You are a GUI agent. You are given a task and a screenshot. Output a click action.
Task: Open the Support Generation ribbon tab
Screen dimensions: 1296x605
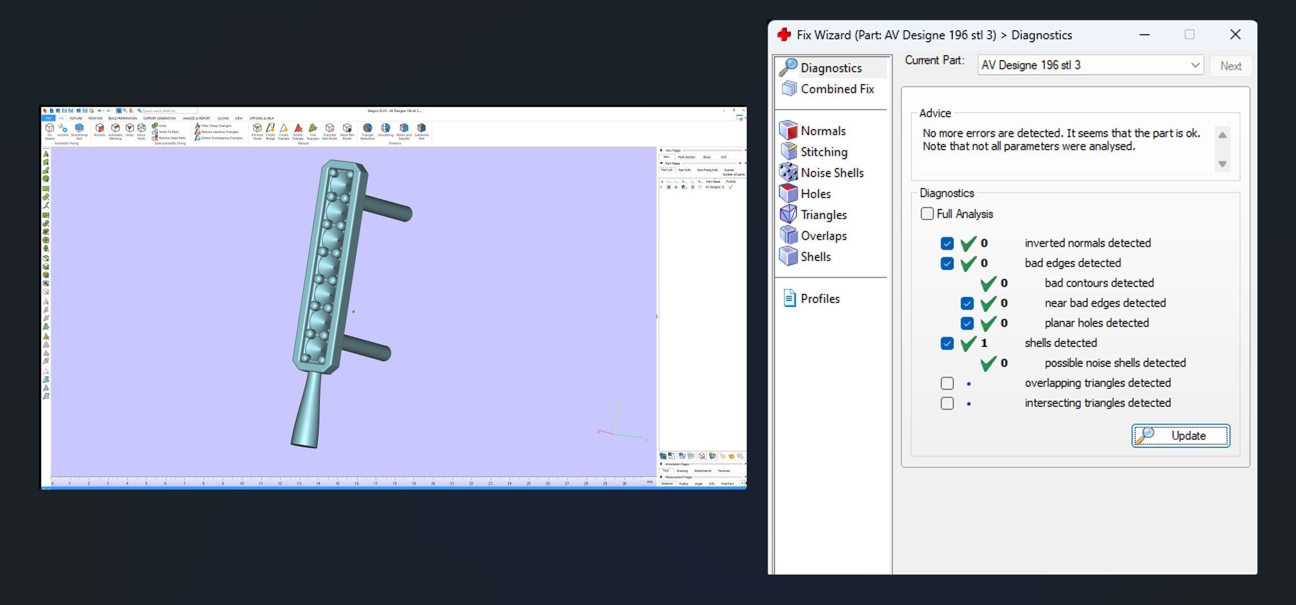[x=159, y=118]
